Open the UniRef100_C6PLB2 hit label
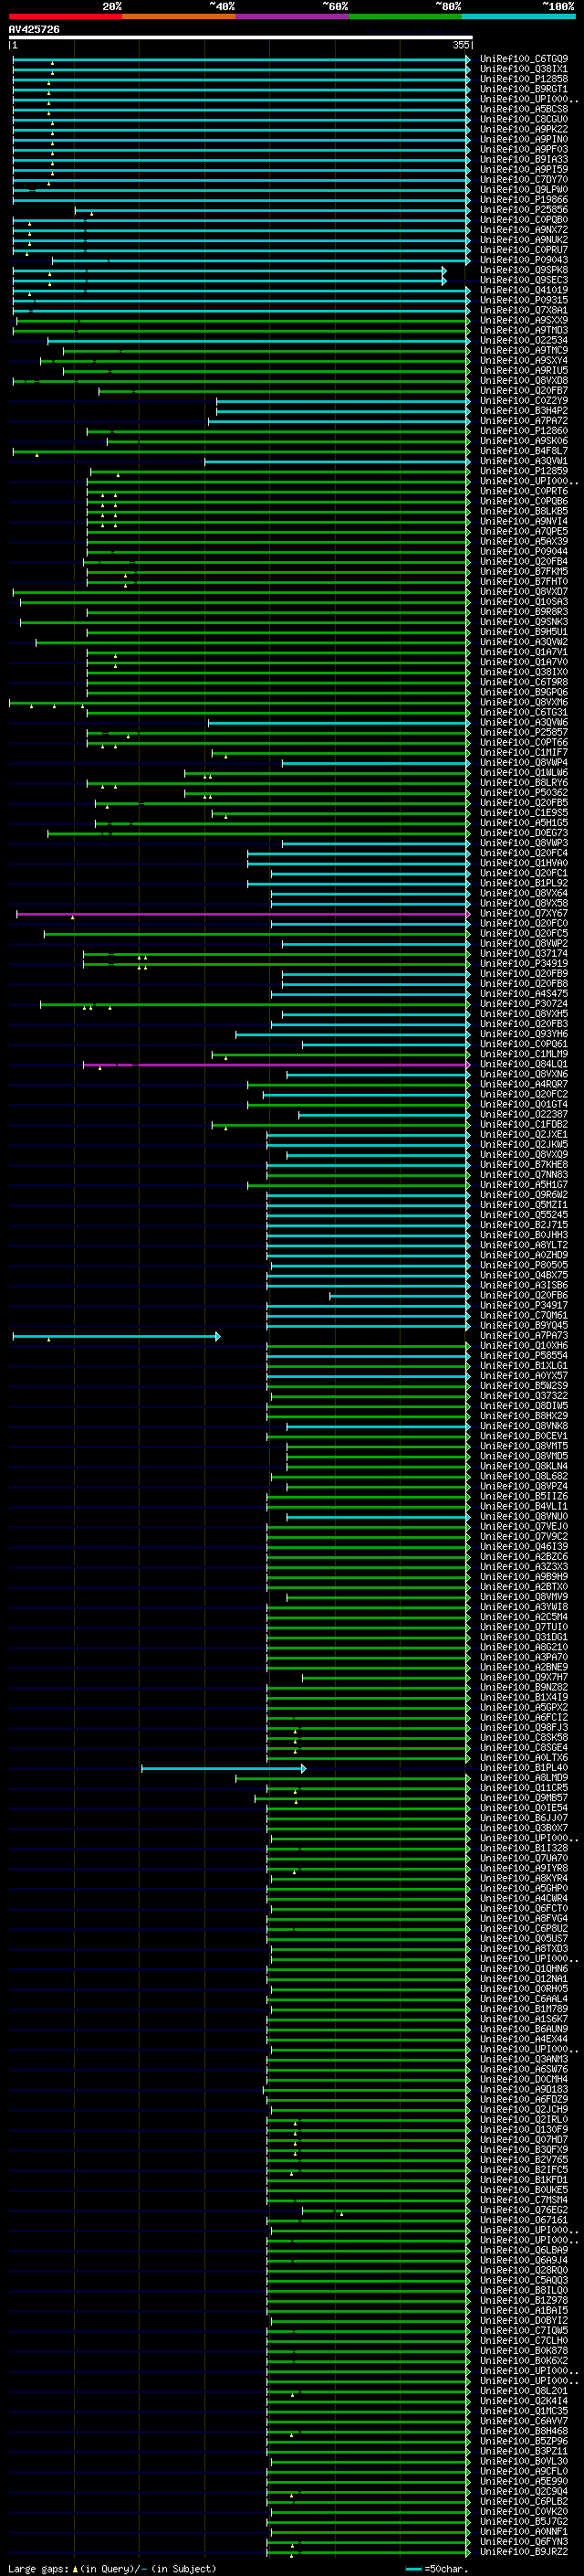The width and height of the screenshot is (584, 2576). pyautogui.click(x=523, y=2501)
